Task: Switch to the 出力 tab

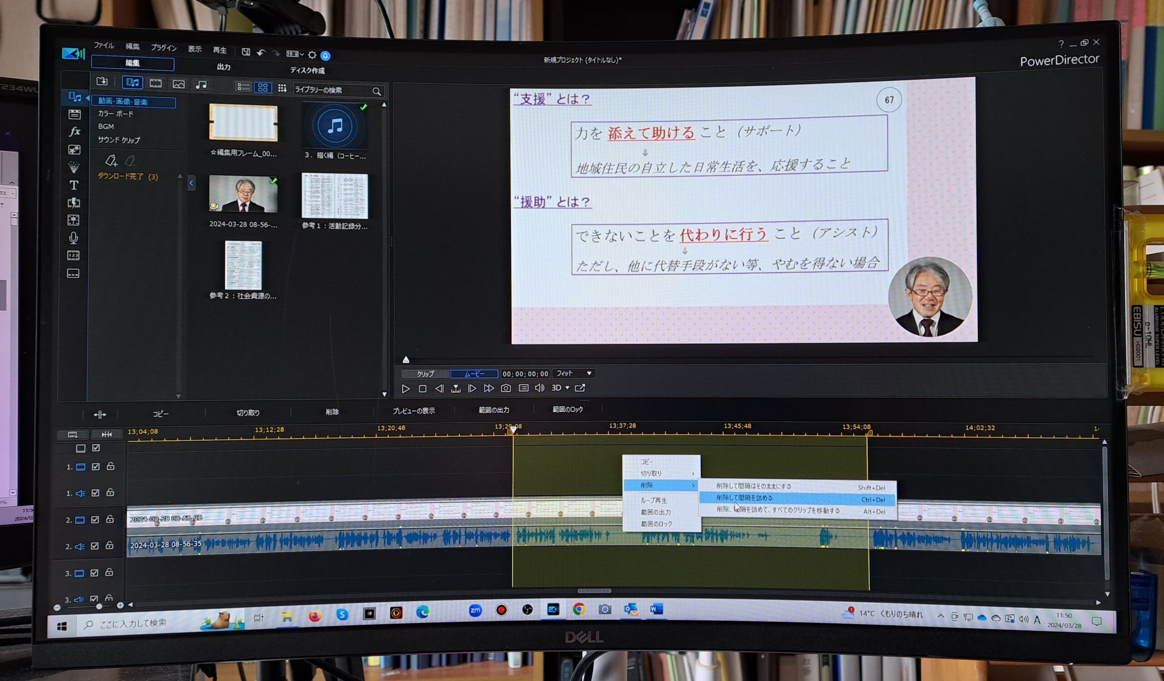Action: 224,67
